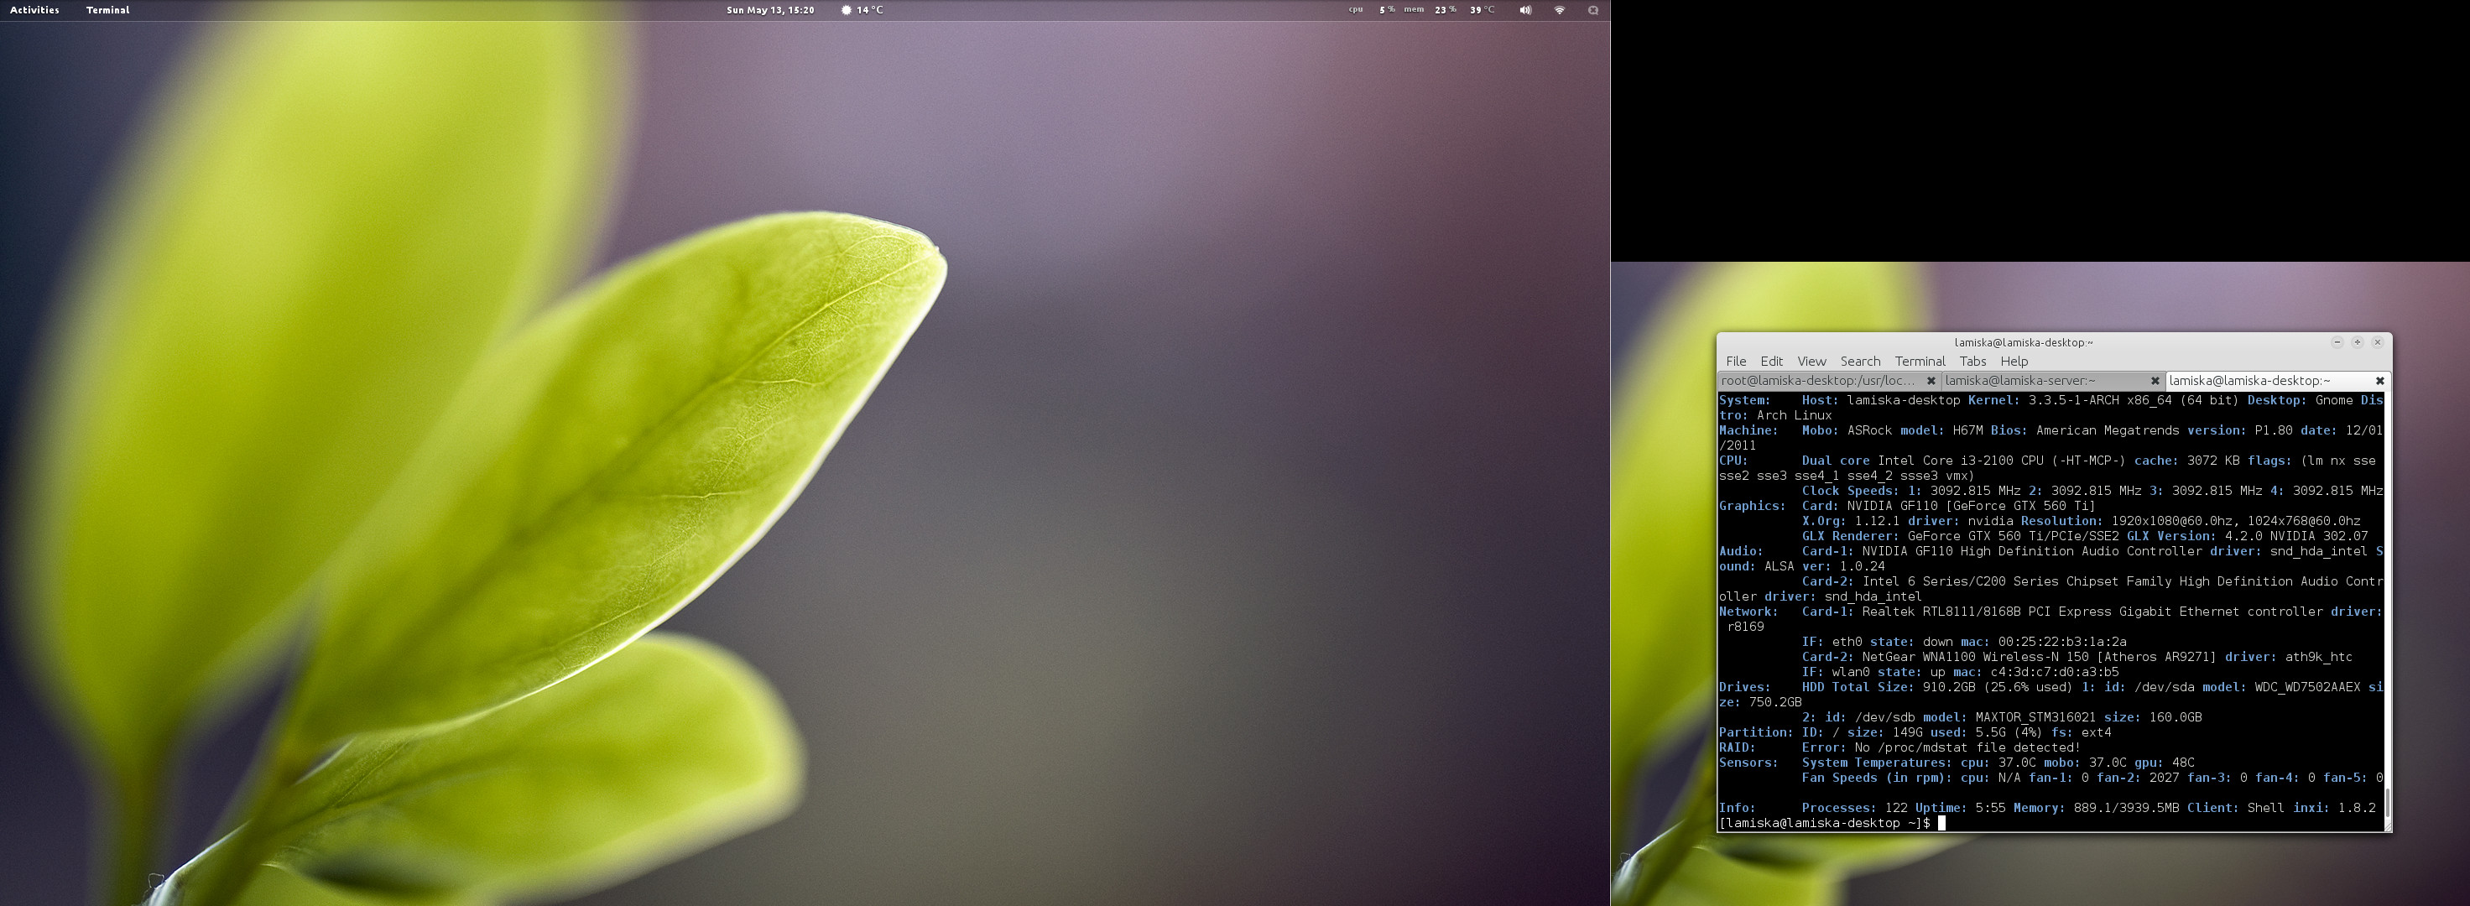This screenshot has width=2470, height=906.
Task: Click the 'Drives:' label in terminal output
Action: tap(1744, 687)
